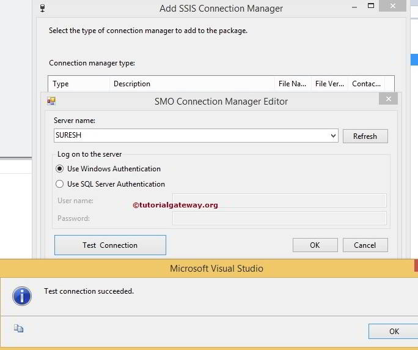Click the Description column header
Viewport: 418px width, 350px height.
point(192,84)
